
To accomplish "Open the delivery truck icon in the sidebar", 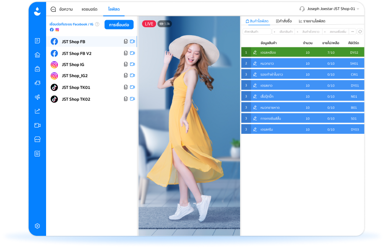I will (x=37, y=83).
